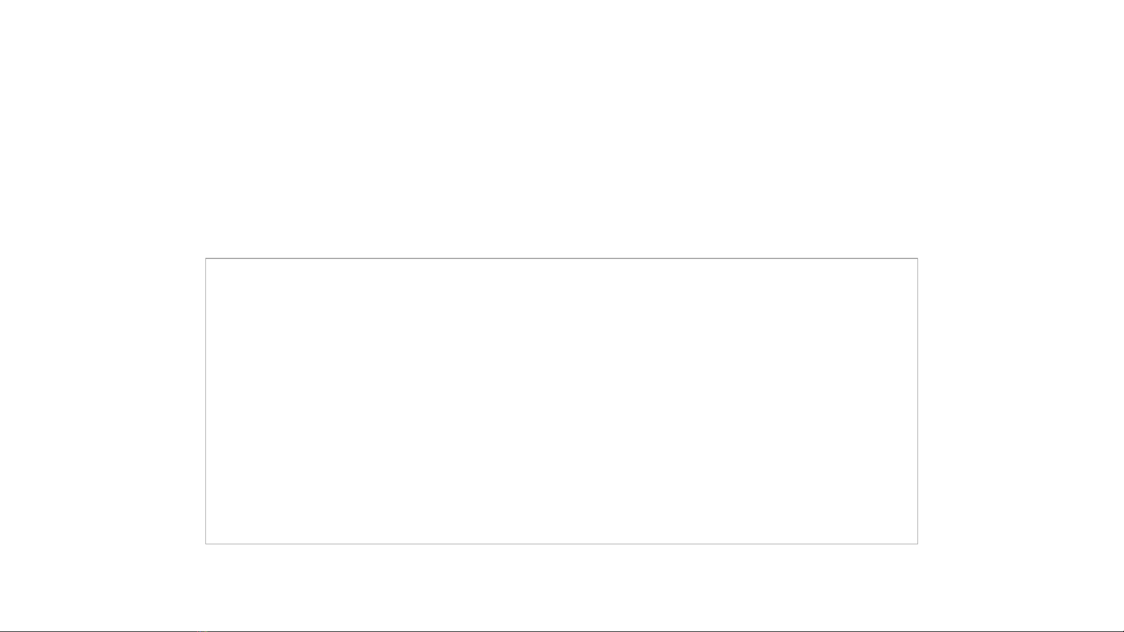This screenshot has height=632, width=1124.
Task: Focus the center of the empty bordered panel
Action: pyautogui.click(x=562, y=401)
